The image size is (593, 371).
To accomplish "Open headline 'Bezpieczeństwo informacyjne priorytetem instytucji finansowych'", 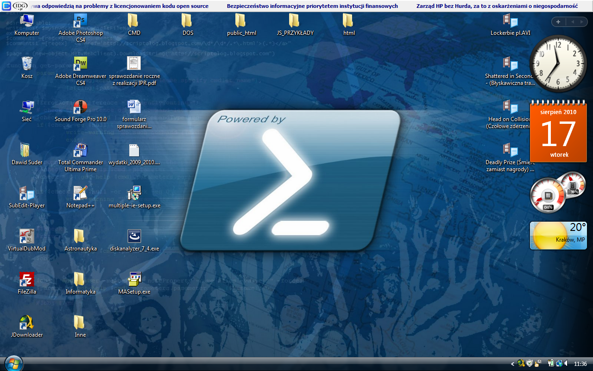I will tap(312, 6).
